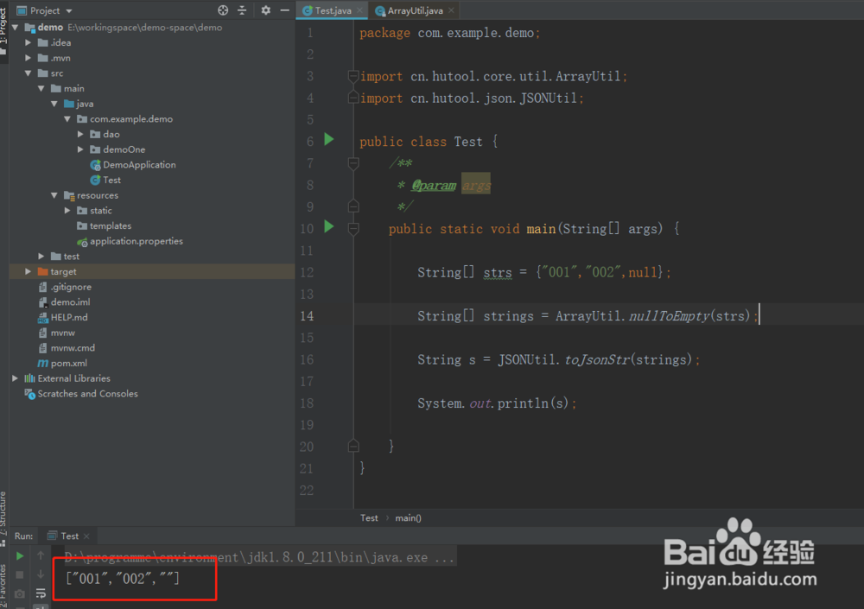Screen dimensions: 864x609
Task: Hide the Project panel with the minus icon
Action: pyautogui.click(x=284, y=10)
